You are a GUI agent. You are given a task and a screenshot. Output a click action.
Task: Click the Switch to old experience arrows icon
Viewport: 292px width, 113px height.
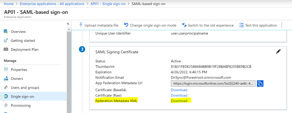[184, 25]
